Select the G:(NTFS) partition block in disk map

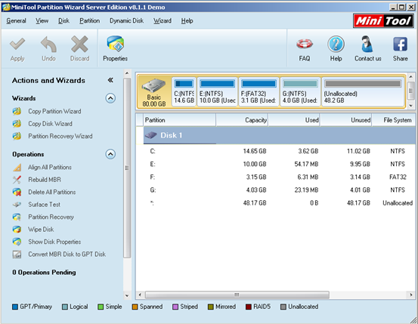(300, 91)
